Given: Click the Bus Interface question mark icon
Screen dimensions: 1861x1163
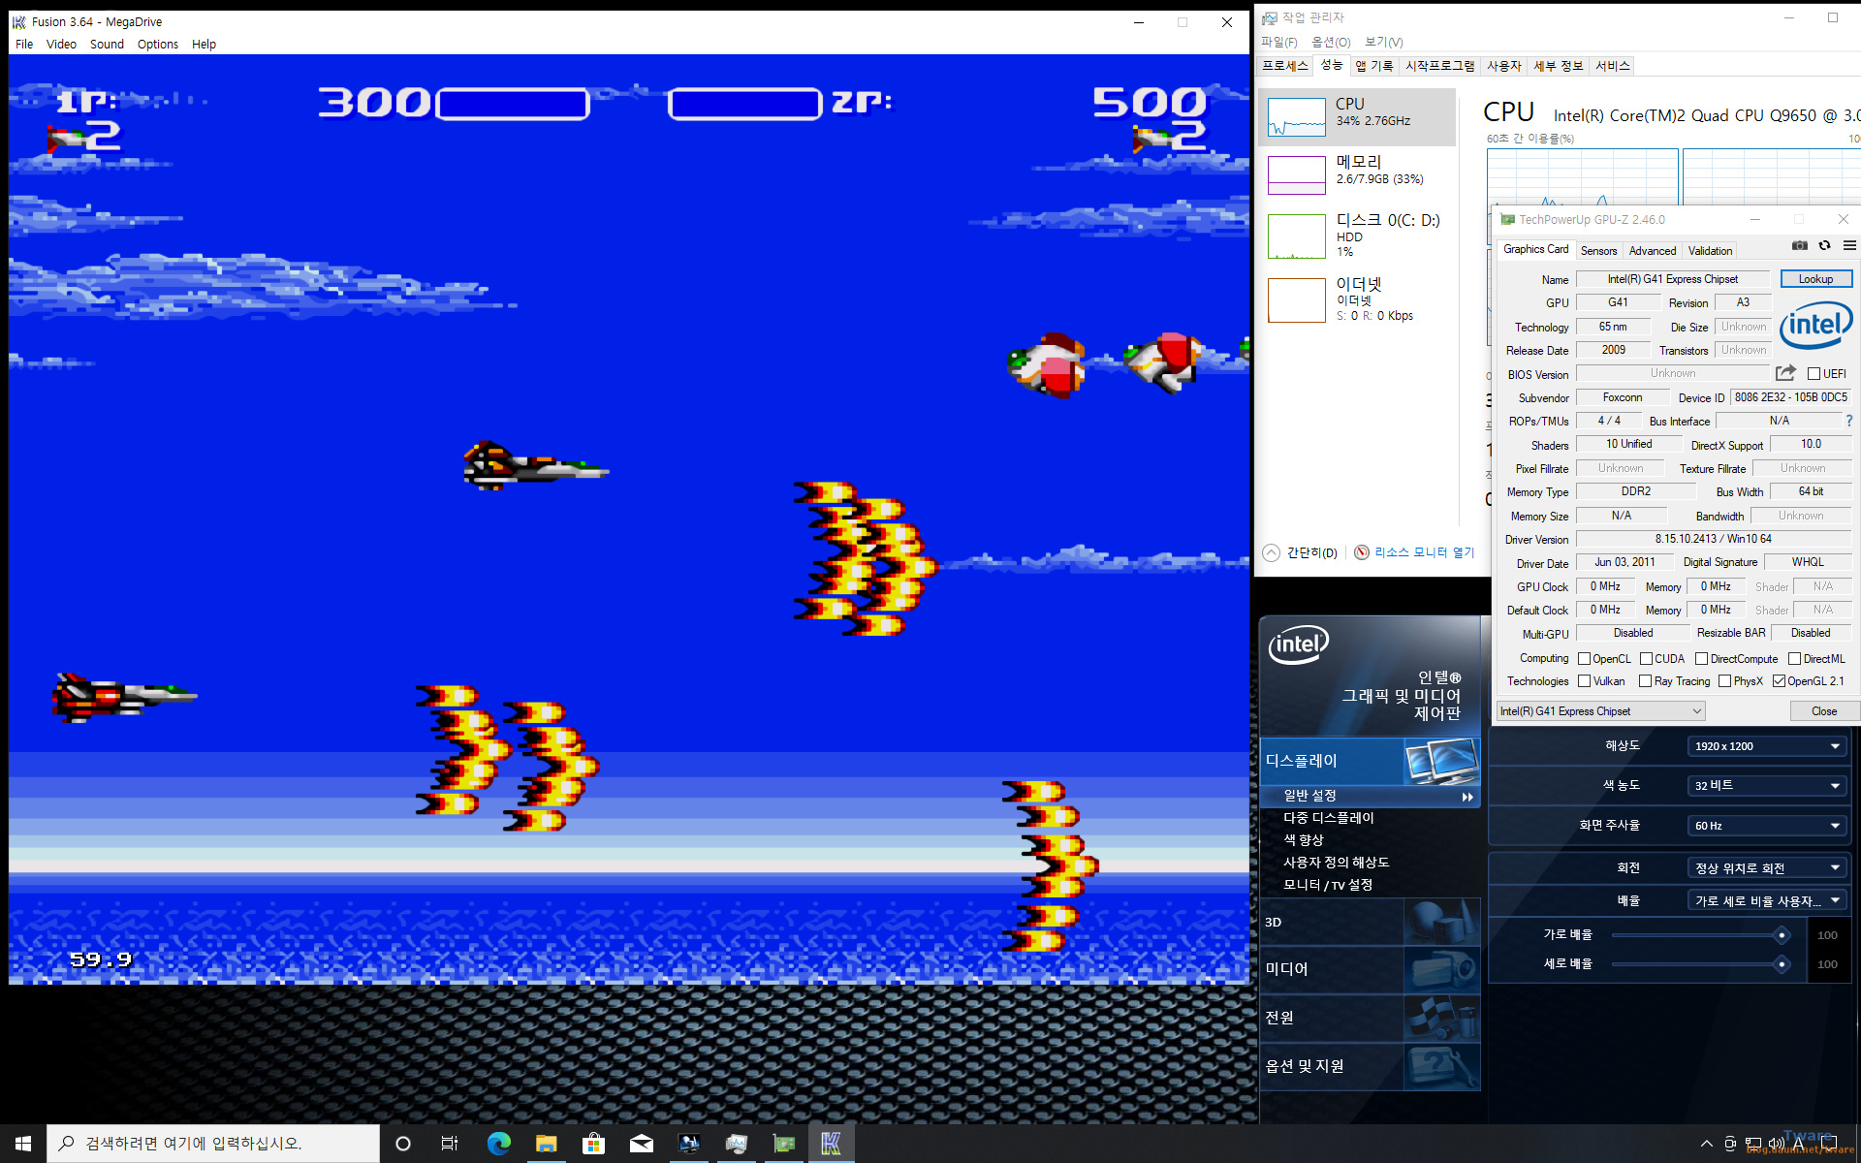Looking at the screenshot, I should tap(1848, 421).
